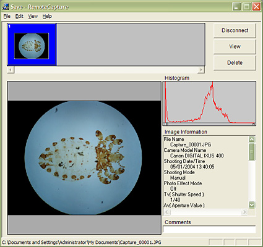This screenshot has height=247, width=263.
Task: Select captured image thumbnail number 1
Action: point(32,44)
